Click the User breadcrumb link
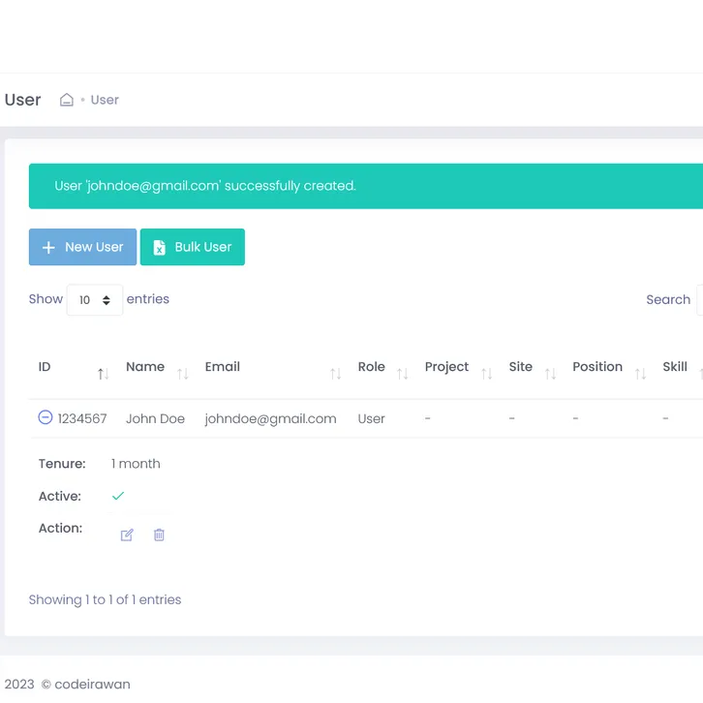 pos(105,100)
